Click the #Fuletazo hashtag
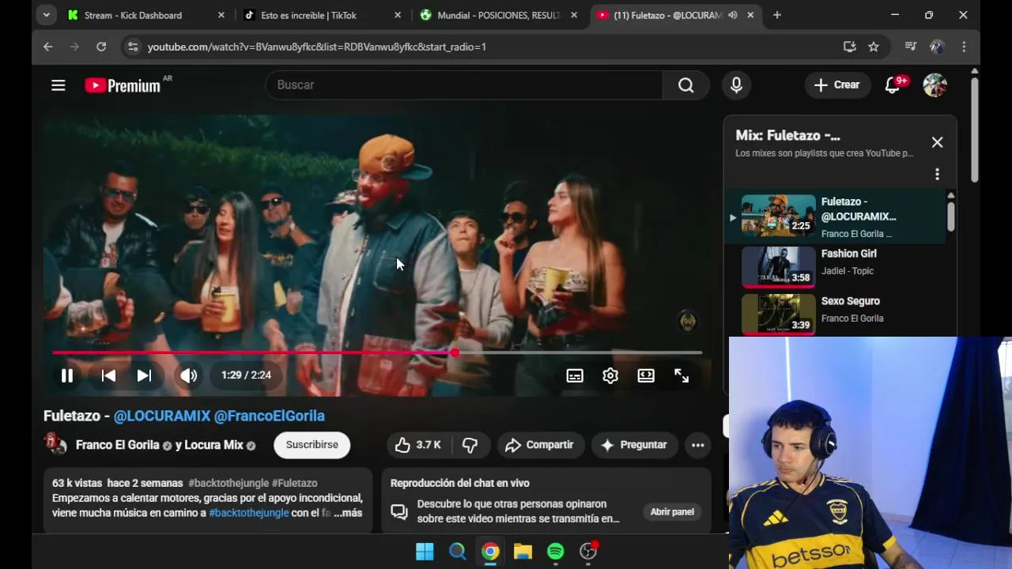 294,483
